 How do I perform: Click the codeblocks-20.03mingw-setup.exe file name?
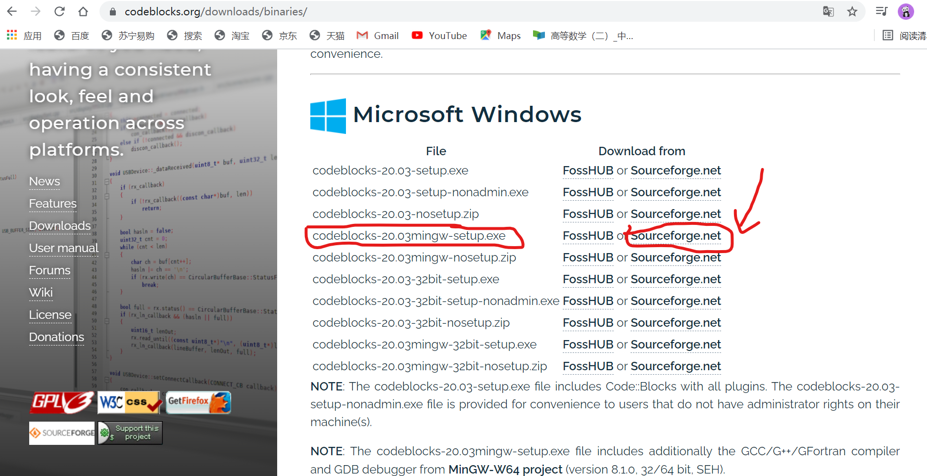pyautogui.click(x=409, y=236)
